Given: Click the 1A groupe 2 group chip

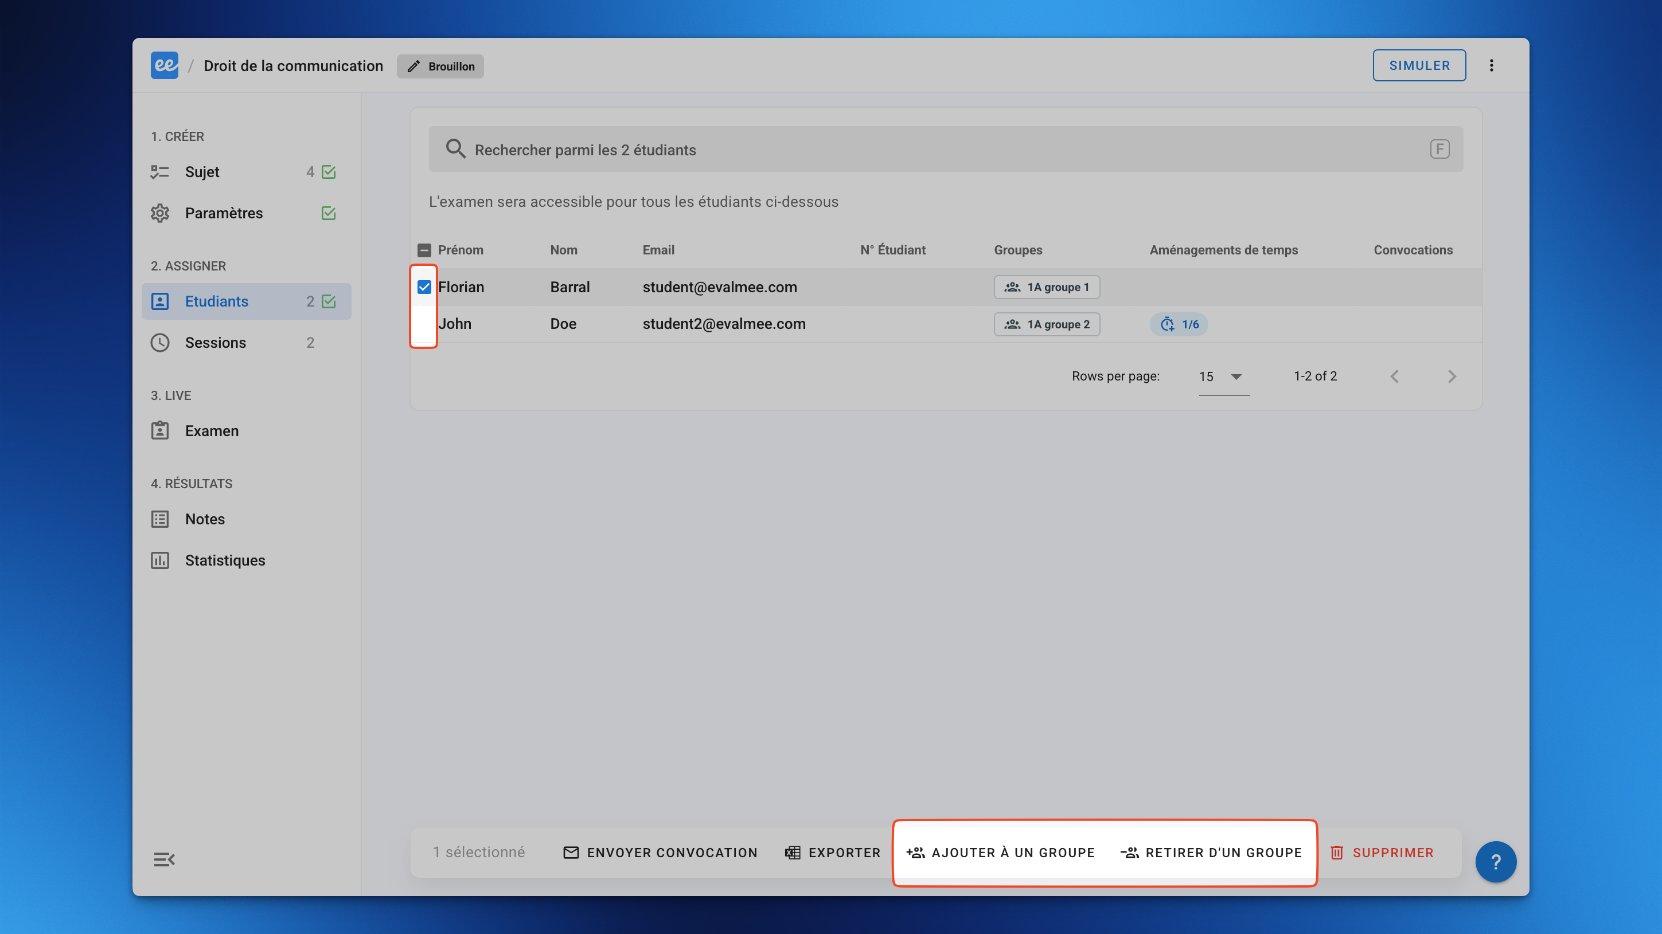Looking at the screenshot, I should tap(1047, 324).
